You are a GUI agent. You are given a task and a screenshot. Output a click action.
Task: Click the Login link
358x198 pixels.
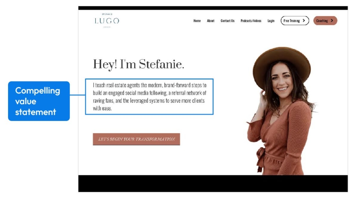[271, 21]
